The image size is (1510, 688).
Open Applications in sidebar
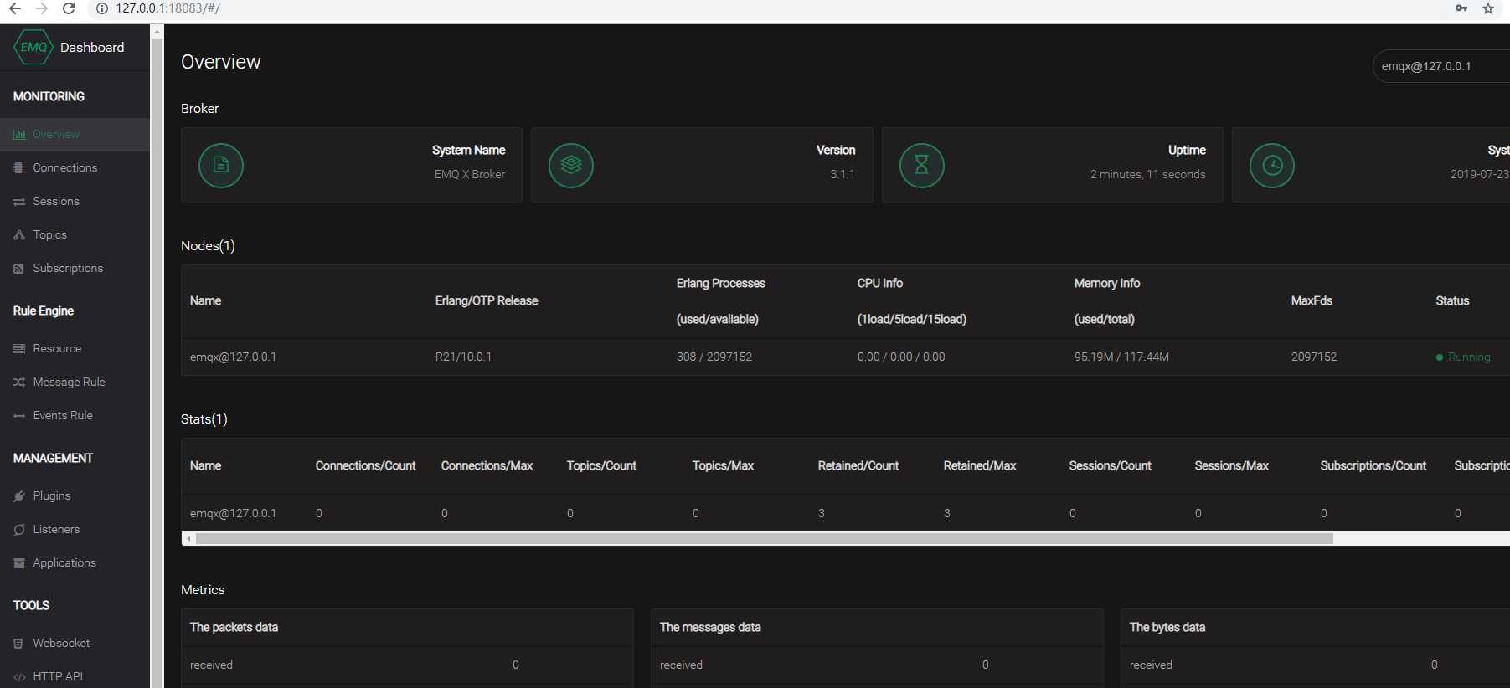(75, 562)
